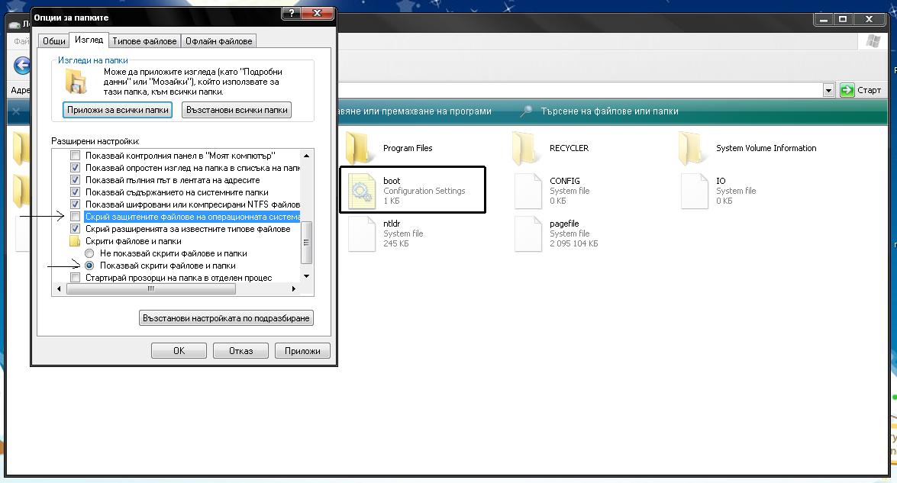Click the Приложи за всички папки button
This screenshot has height=483, width=897.
pyautogui.click(x=118, y=110)
